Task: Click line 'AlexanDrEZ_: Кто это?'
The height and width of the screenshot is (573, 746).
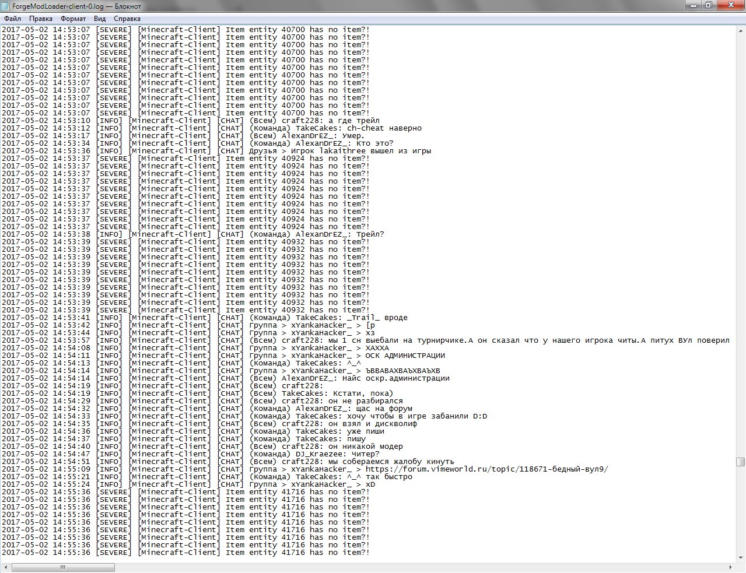Action: pyautogui.click(x=197, y=143)
